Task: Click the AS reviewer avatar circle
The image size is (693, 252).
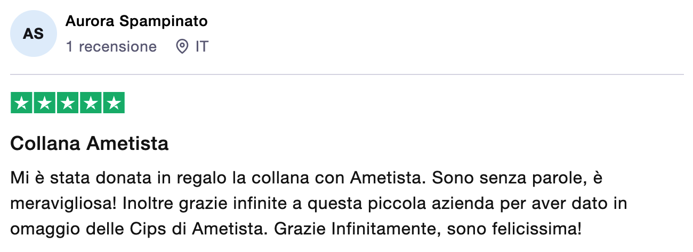Action: click(x=34, y=33)
